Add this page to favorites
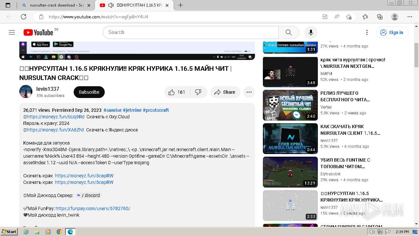 click(x=349, y=17)
